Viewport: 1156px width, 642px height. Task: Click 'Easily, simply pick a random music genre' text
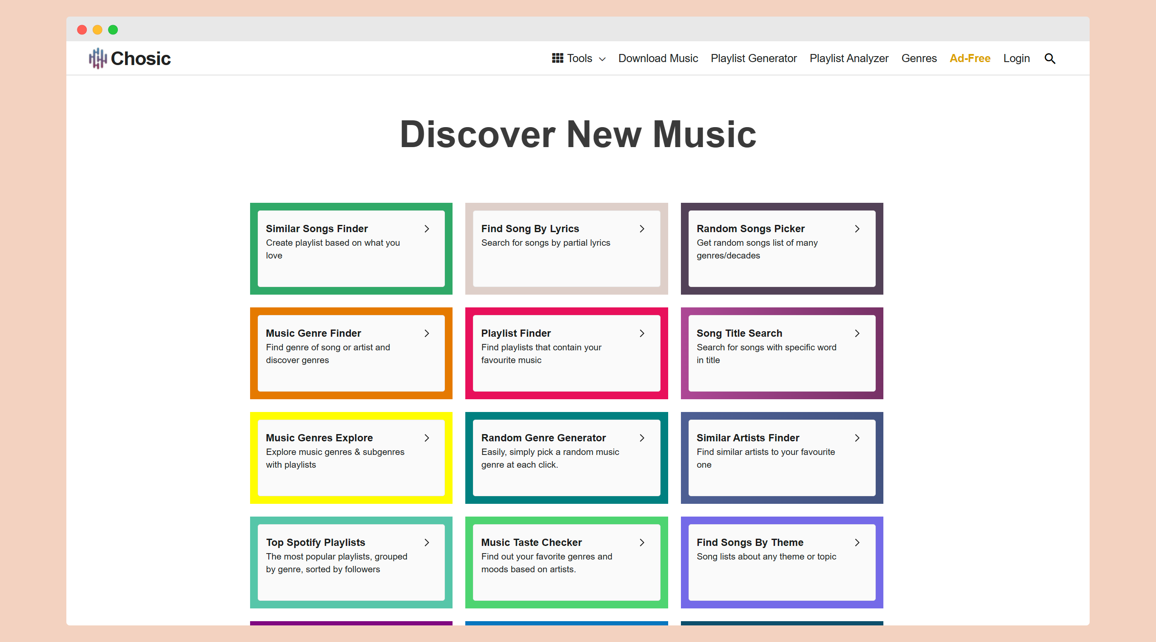pyautogui.click(x=550, y=458)
